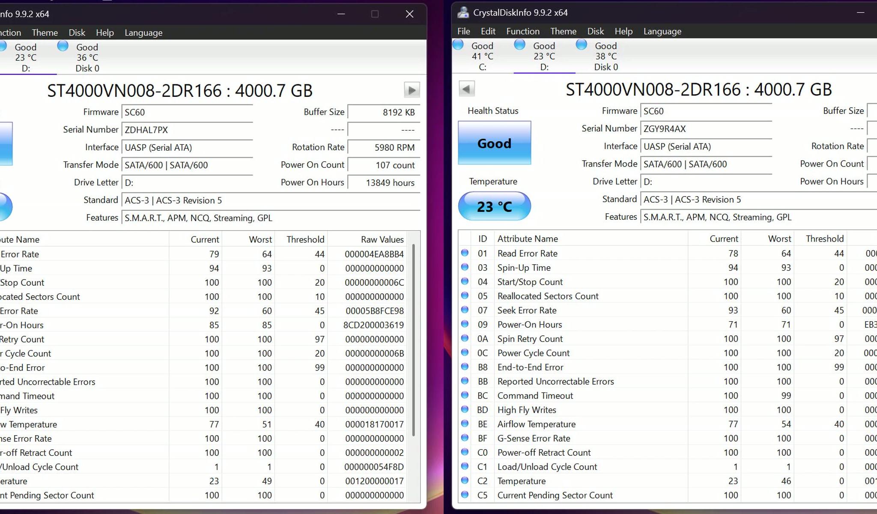Open Theme menu in left window
877x514 pixels.
[45, 33]
